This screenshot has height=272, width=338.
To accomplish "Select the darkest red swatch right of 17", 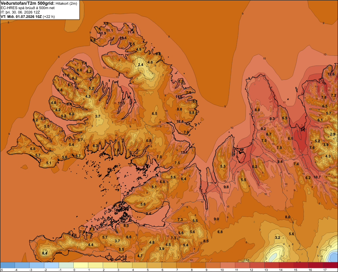I will click(331, 265).
